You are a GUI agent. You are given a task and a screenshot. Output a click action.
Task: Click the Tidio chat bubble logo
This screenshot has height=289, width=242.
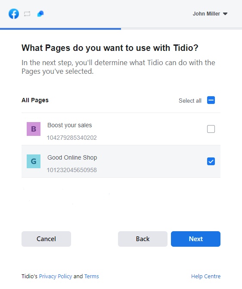pos(40,14)
